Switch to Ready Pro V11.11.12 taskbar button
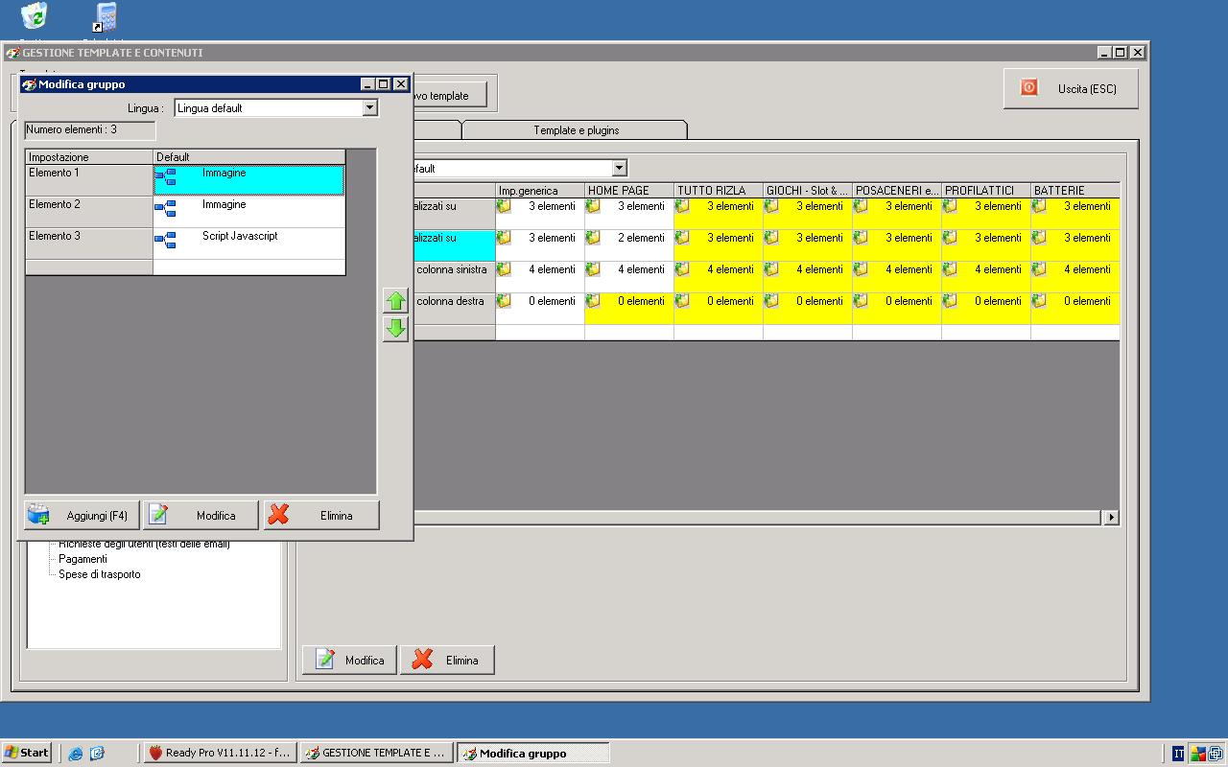Viewport: 1228px width, 767px height. 220,754
